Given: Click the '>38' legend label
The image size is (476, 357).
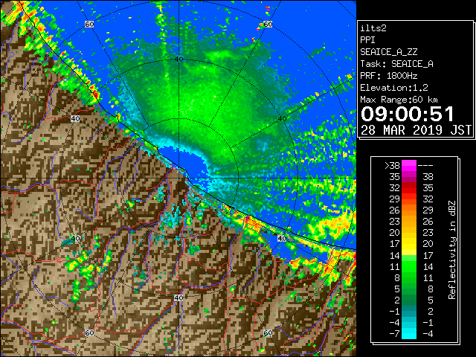Looking at the screenshot, I should tap(392, 165).
